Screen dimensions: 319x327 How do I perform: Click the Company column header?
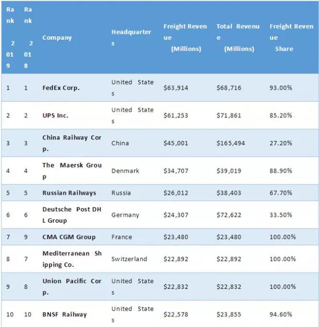pos(57,38)
